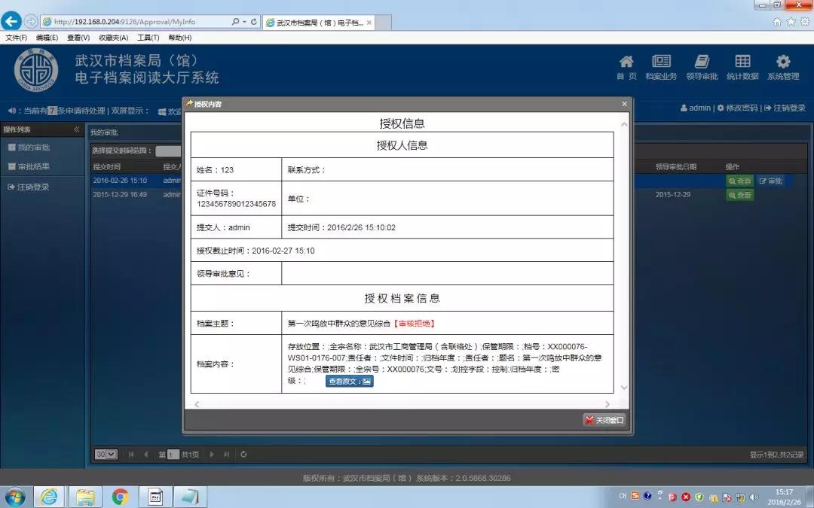Open 系统管理 settings gear icon

(783, 67)
